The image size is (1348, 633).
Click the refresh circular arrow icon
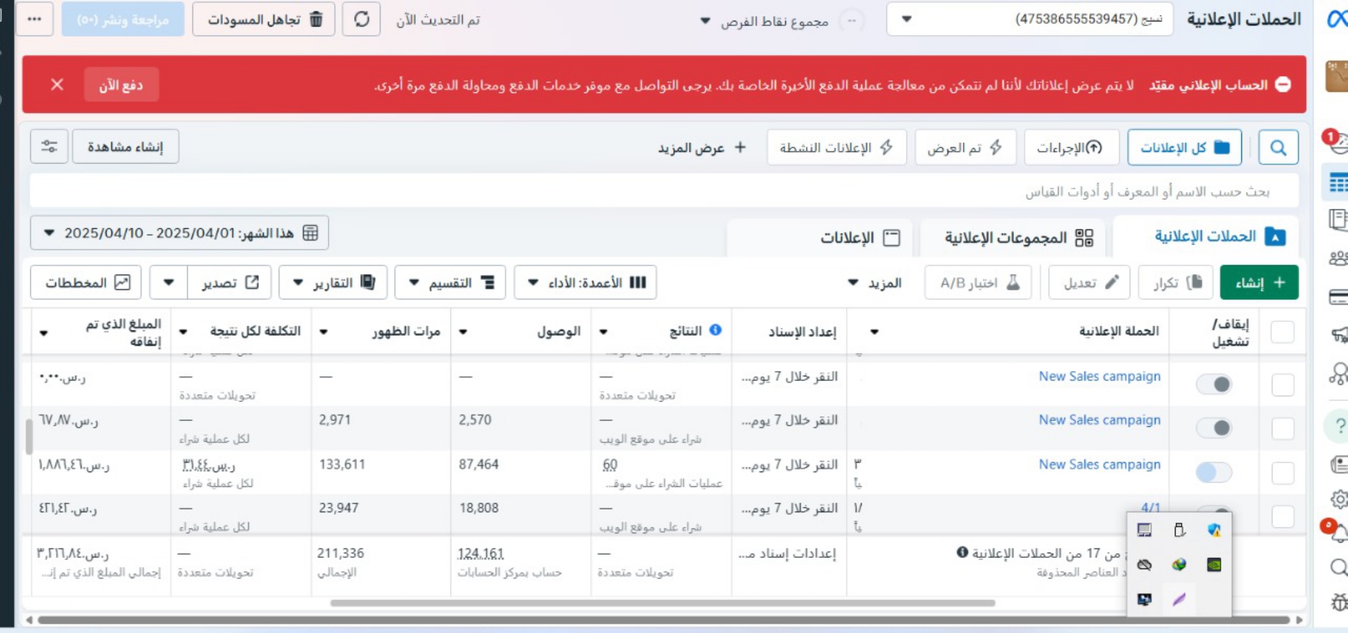(x=361, y=19)
